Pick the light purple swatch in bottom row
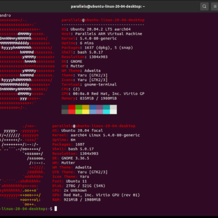 (x=99, y=112)
